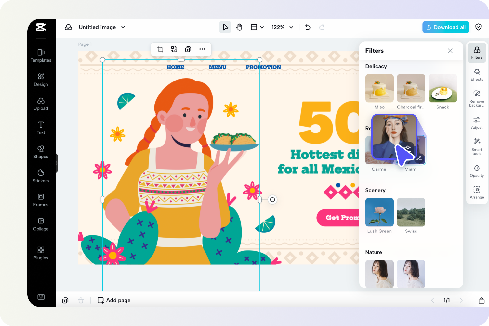Click the Download all button
The height and width of the screenshot is (326, 489).
coord(446,27)
